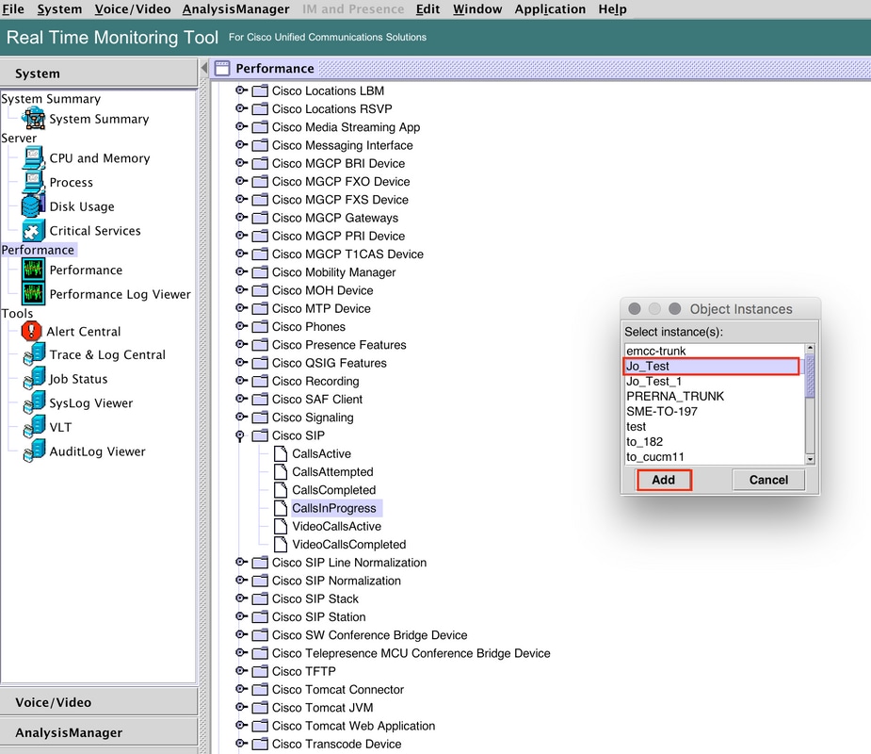Select the to_cucm11 instance

(715, 457)
